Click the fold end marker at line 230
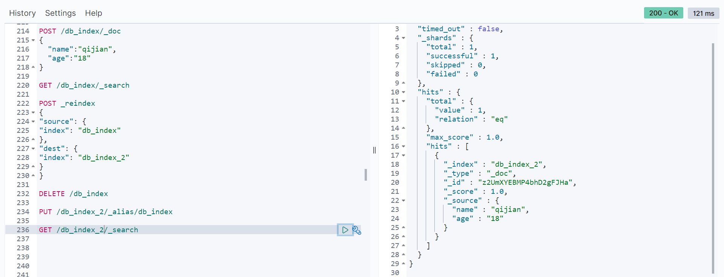This screenshot has height=277, width=724. pos(33,176)
